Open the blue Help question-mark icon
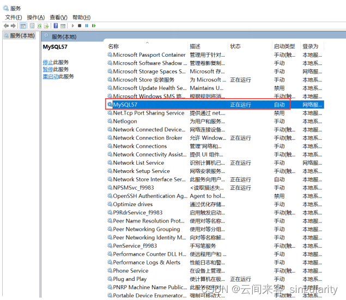The height and width of the screenshot is (300, 346). (56, 26)
